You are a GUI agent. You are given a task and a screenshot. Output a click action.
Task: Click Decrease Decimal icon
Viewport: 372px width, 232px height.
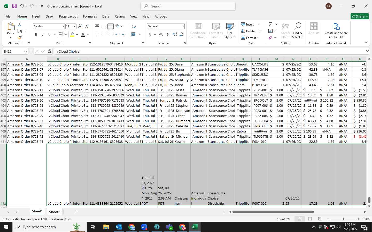click(x=182, y=35)
